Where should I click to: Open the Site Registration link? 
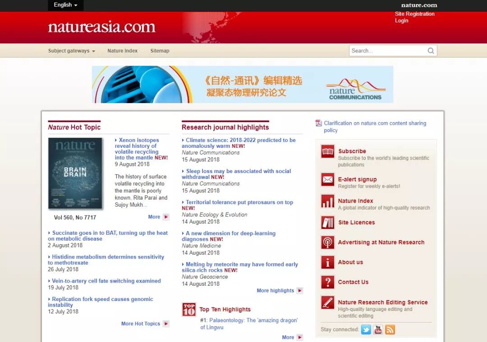[x=415, y=14]
